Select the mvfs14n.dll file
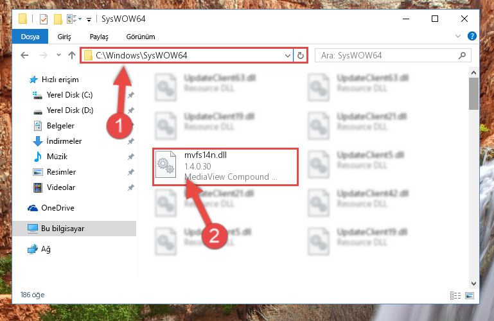 coord(225,167)
